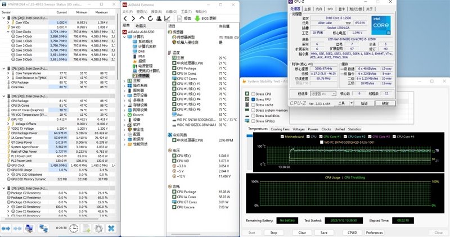This screenshot has height=237, width=450.
Task: Open the AIDA64 graph chart toolbar icon
Action: [167, 19]
